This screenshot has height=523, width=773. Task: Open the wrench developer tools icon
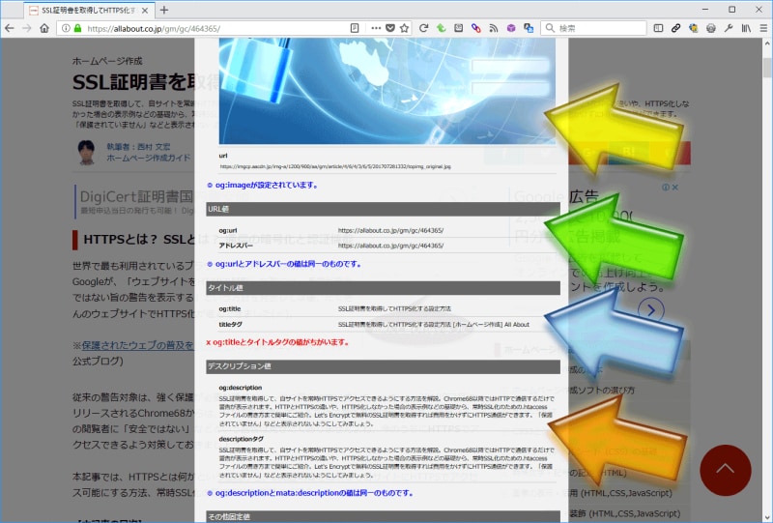point(729,28)
